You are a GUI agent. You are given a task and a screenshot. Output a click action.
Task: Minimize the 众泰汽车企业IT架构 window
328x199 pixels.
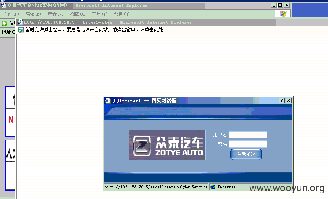[x=274, y=5]
